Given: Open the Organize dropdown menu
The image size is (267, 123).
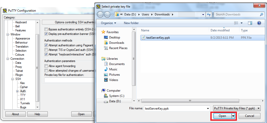Looking at the screenshot, I should coord(108,23).
